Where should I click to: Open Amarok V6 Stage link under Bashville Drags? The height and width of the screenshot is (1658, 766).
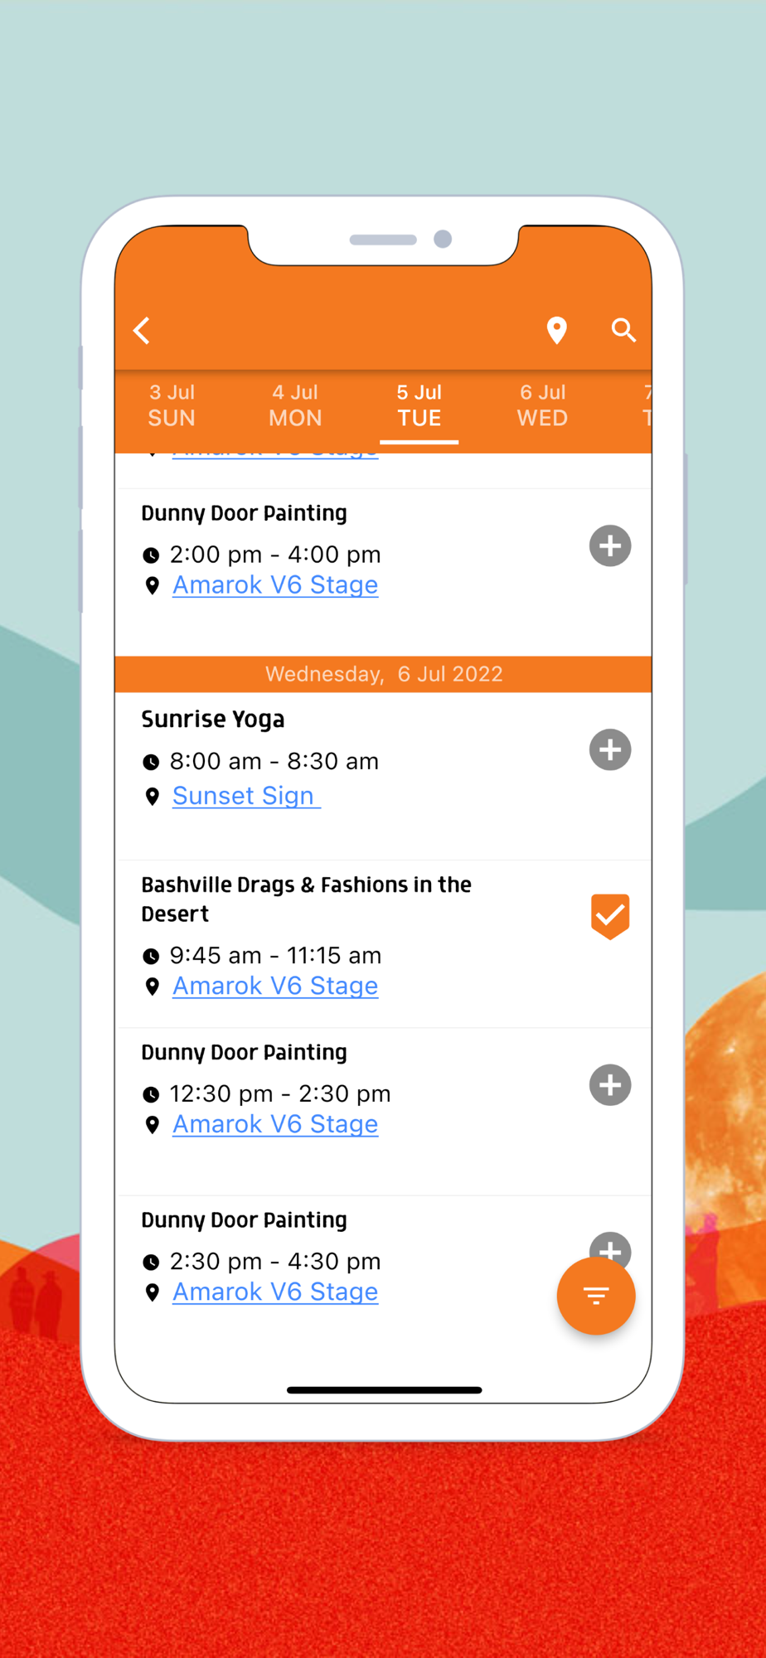click(275, 986)
